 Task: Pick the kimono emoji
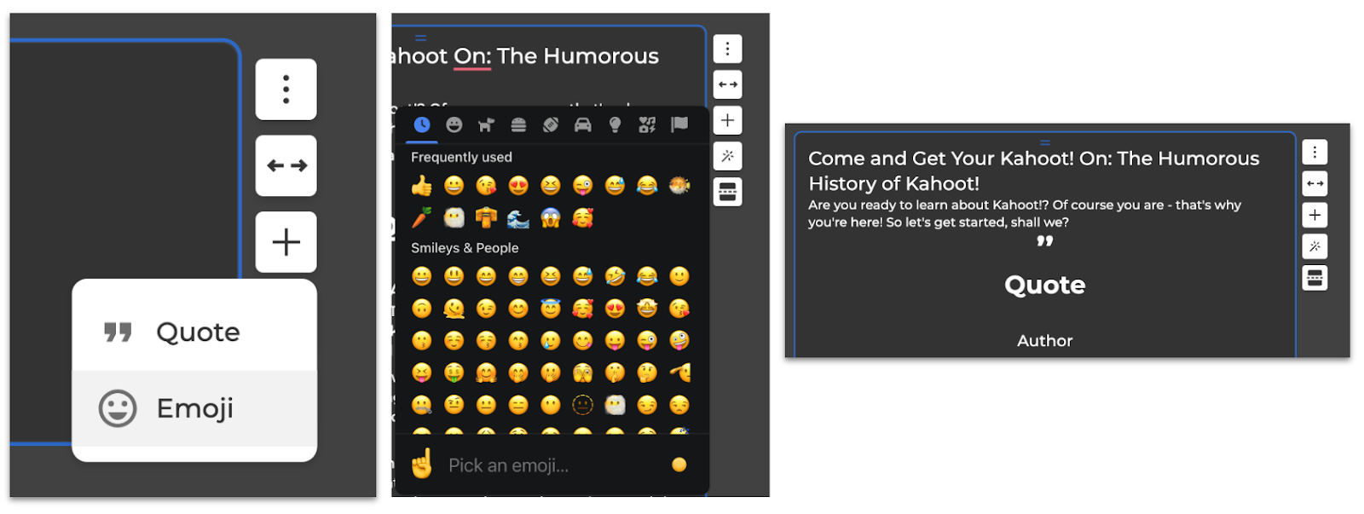click(x=486, y=218)
